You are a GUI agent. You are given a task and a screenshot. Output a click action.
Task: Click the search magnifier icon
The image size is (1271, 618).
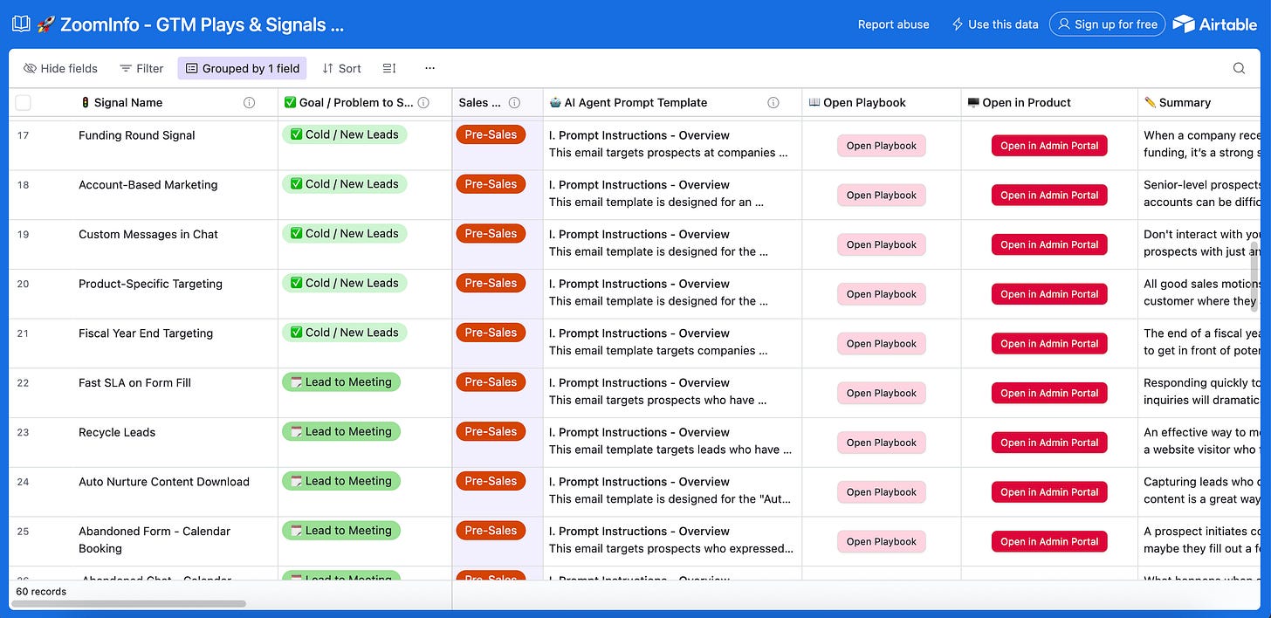pos(1239,68)
